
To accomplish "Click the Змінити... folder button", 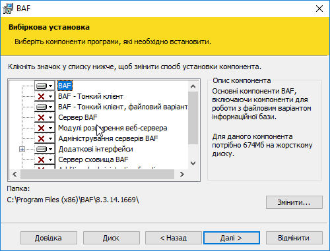I will 294,202.
